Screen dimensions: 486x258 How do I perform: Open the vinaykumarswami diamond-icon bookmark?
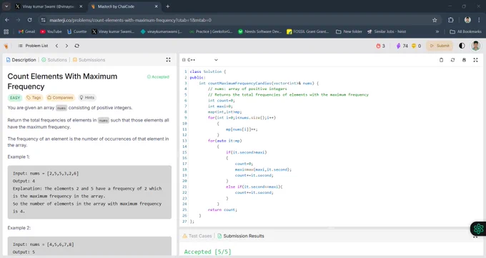click(162, 31)
